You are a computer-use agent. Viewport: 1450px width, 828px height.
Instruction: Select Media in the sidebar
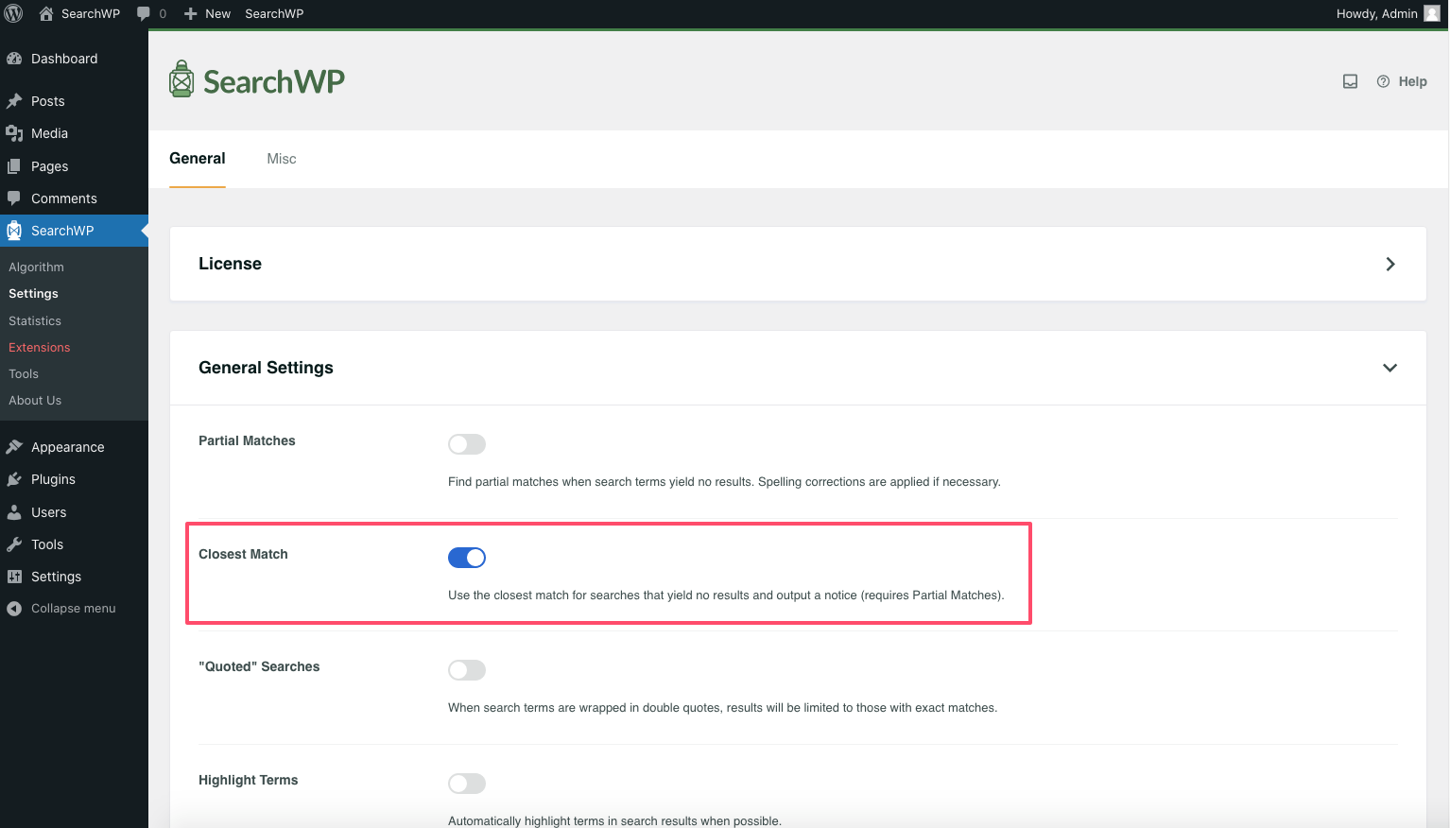point(47,133)
